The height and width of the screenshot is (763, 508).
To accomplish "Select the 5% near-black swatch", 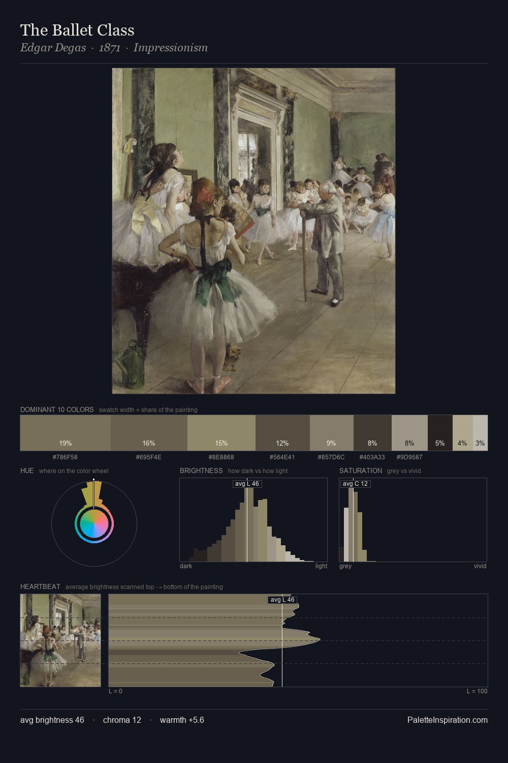I will coord(440,433).
